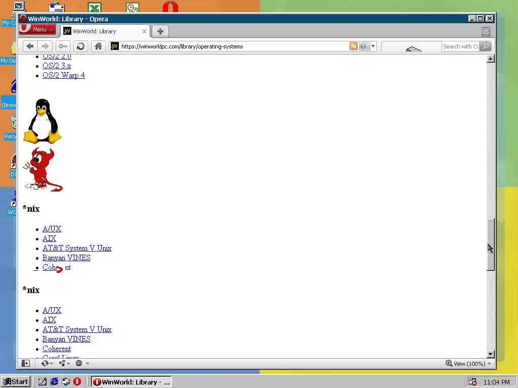The width and height of the screenshot is (518, 388).
Task: Click the 11:04 PM taskbar clock
Action: pos(496,382)
